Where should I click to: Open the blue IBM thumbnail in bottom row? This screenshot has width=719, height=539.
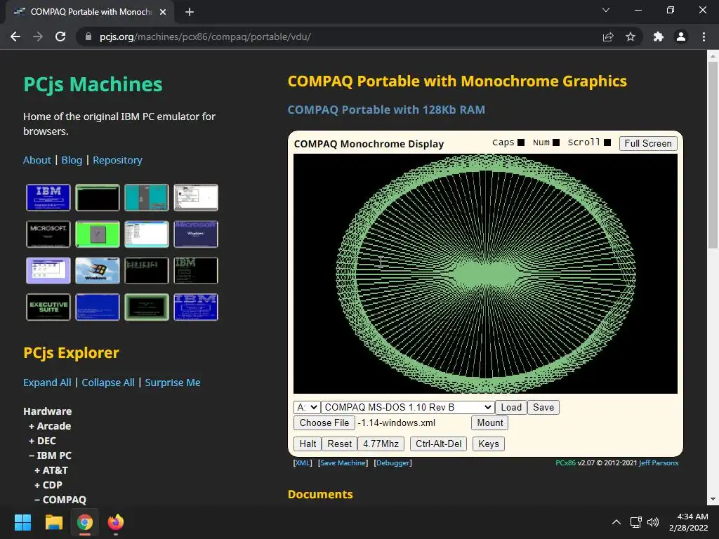tap(196, 307)
